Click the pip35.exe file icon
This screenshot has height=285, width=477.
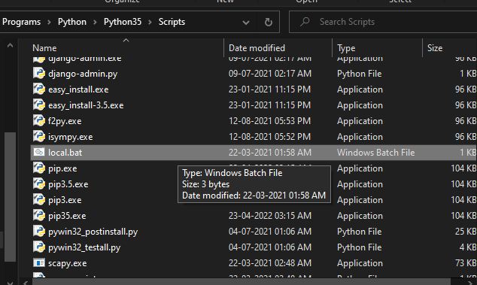pos(39,216)
